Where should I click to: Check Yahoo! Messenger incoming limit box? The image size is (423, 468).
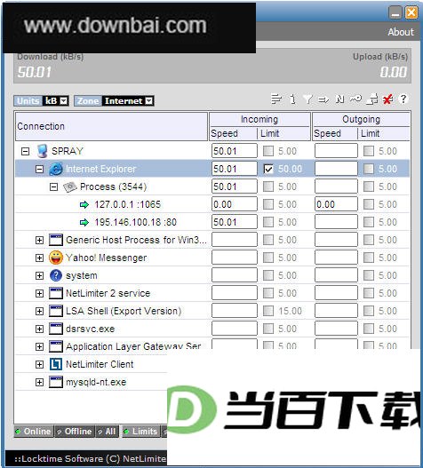pyautogui.click(x=268, y=258)
